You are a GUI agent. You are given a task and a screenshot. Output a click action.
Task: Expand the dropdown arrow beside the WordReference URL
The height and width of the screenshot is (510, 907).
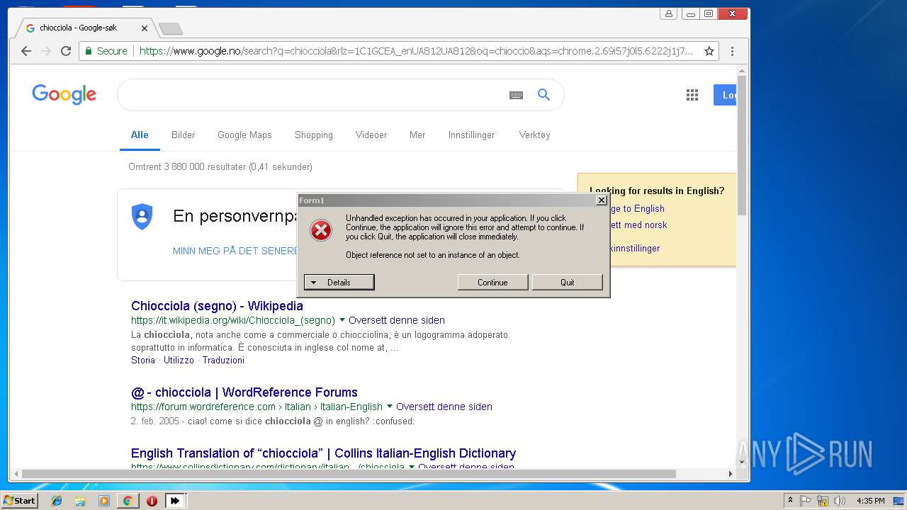click(390, 407)
